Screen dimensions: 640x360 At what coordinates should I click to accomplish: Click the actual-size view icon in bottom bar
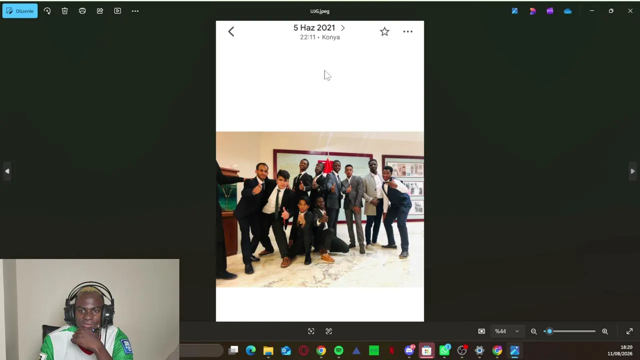click(328, 331)
